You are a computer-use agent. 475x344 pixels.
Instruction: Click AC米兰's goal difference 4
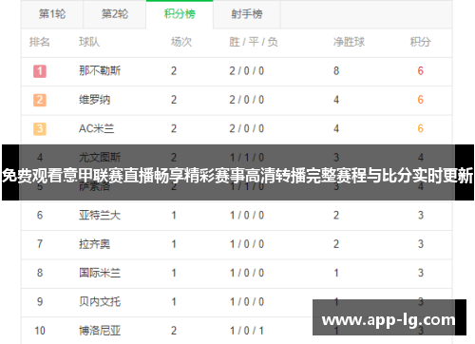click(x=336, y=128)
